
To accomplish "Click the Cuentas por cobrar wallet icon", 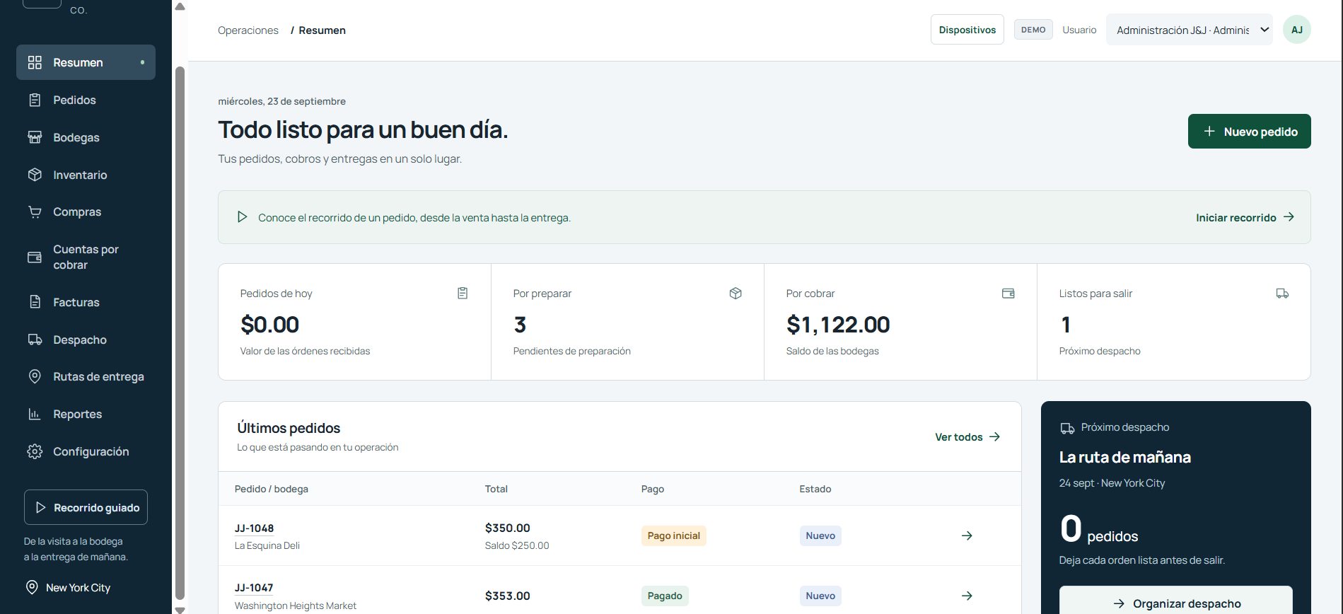I will (x=35, y=257).
